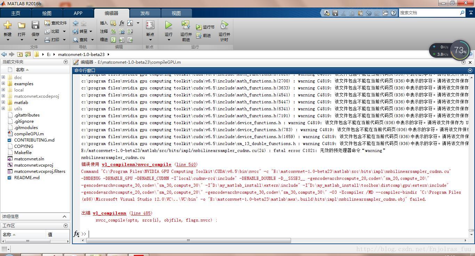Click the fx function browser icon at prompt

(x=76, y=234)
